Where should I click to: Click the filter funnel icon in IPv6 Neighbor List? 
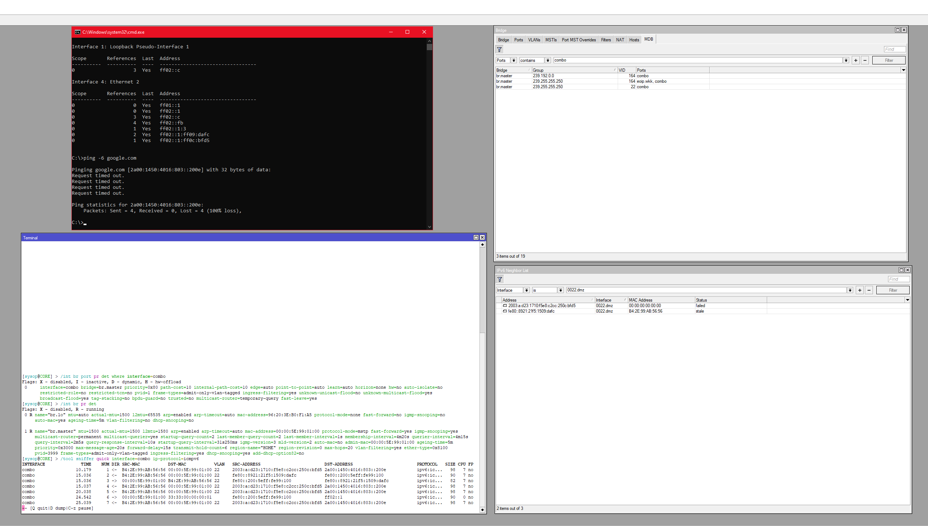pos(500,279)
